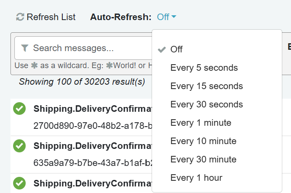Click the refresh arrows icon
291x193 pixels.
tap(20, 17)
